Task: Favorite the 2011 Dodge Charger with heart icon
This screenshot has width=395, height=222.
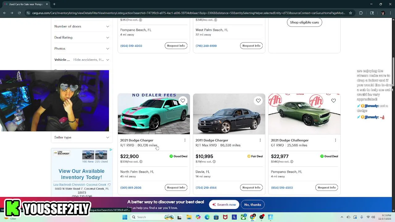Action: tap(258, 101)
